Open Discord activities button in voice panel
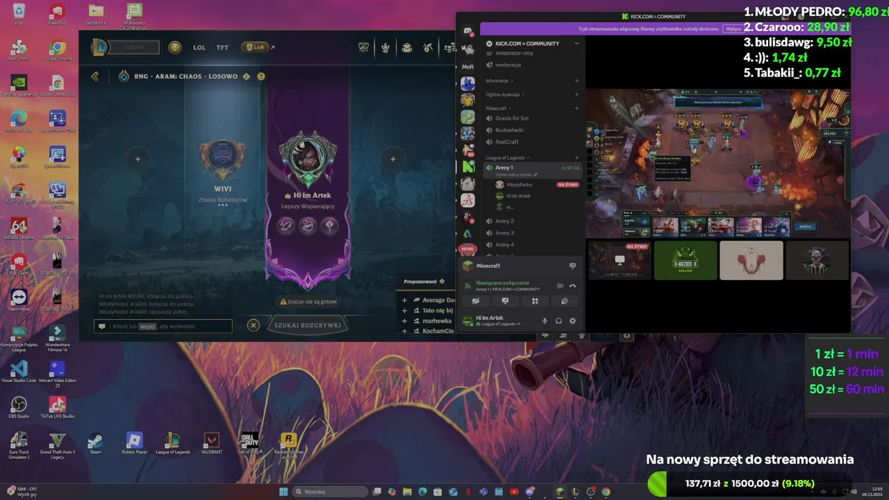889x500 pixels. point(535,301)
